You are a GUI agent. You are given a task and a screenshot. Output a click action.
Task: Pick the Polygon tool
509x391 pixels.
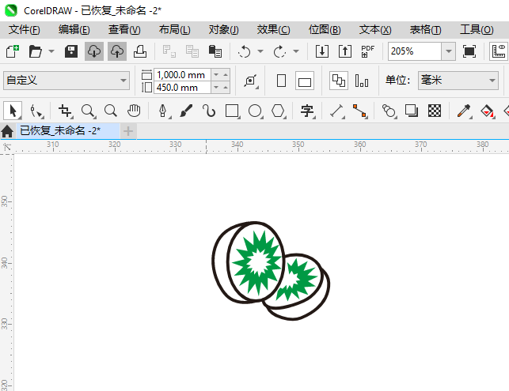[x=278, y=111]
